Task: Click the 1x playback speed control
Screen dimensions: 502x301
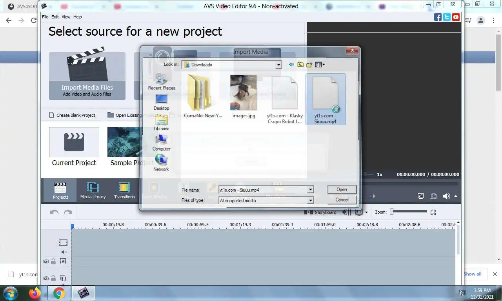Action: 379,174
